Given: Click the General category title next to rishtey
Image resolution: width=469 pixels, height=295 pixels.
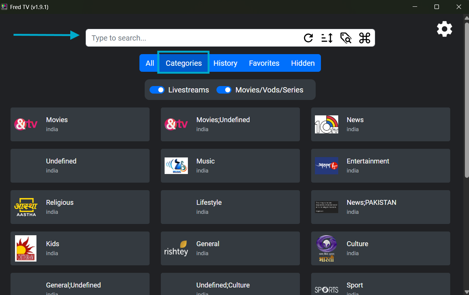Looking at the screenshot, I should pyautogui.click(x=208, y=244).
